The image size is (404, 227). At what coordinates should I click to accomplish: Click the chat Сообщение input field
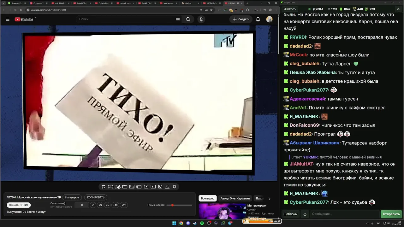tap(345, 214)
